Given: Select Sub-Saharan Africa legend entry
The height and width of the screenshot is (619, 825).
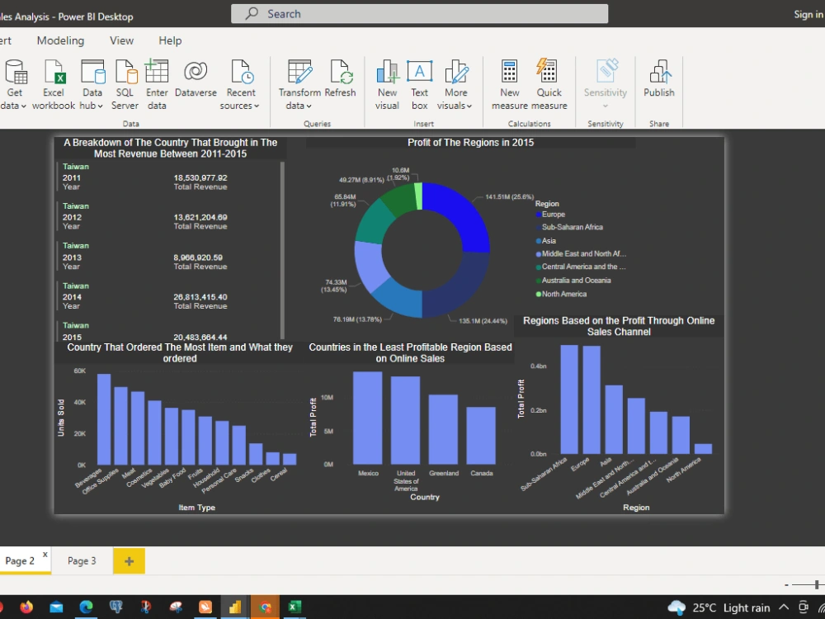Looking at the screenshot, I should point(569,227).
